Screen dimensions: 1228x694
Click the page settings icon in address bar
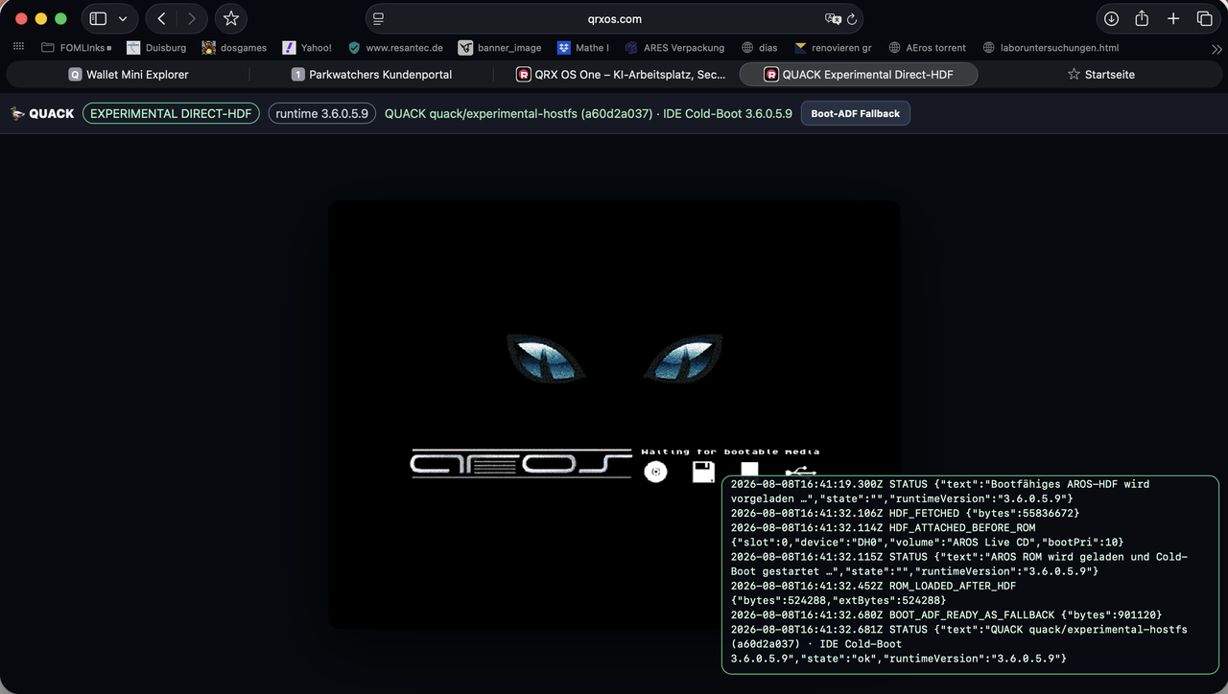[379, 18]
